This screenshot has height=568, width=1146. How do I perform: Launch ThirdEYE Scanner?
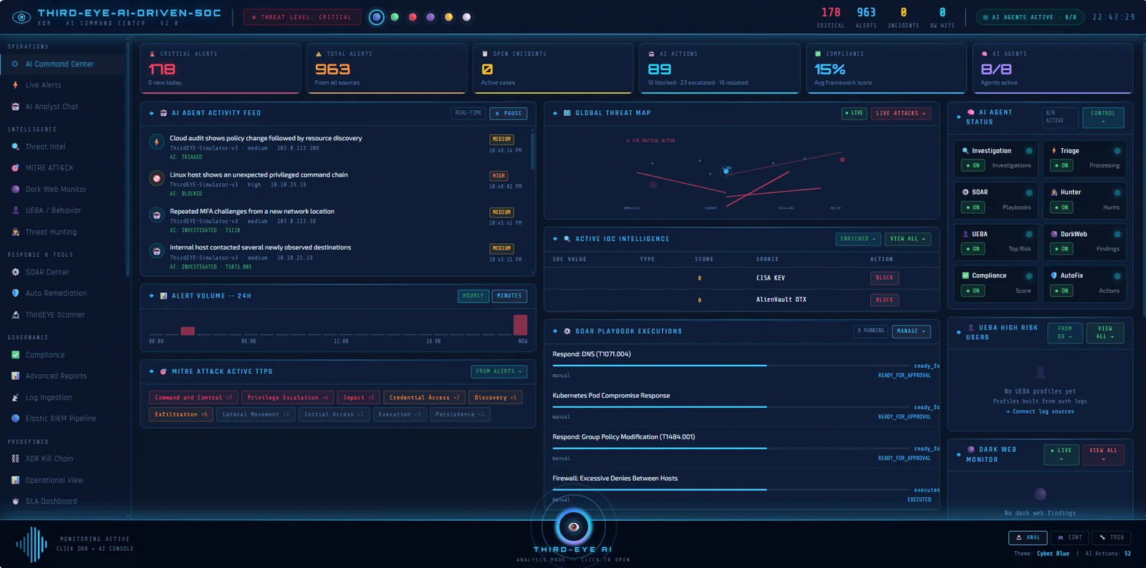click(x=54, y=315)
